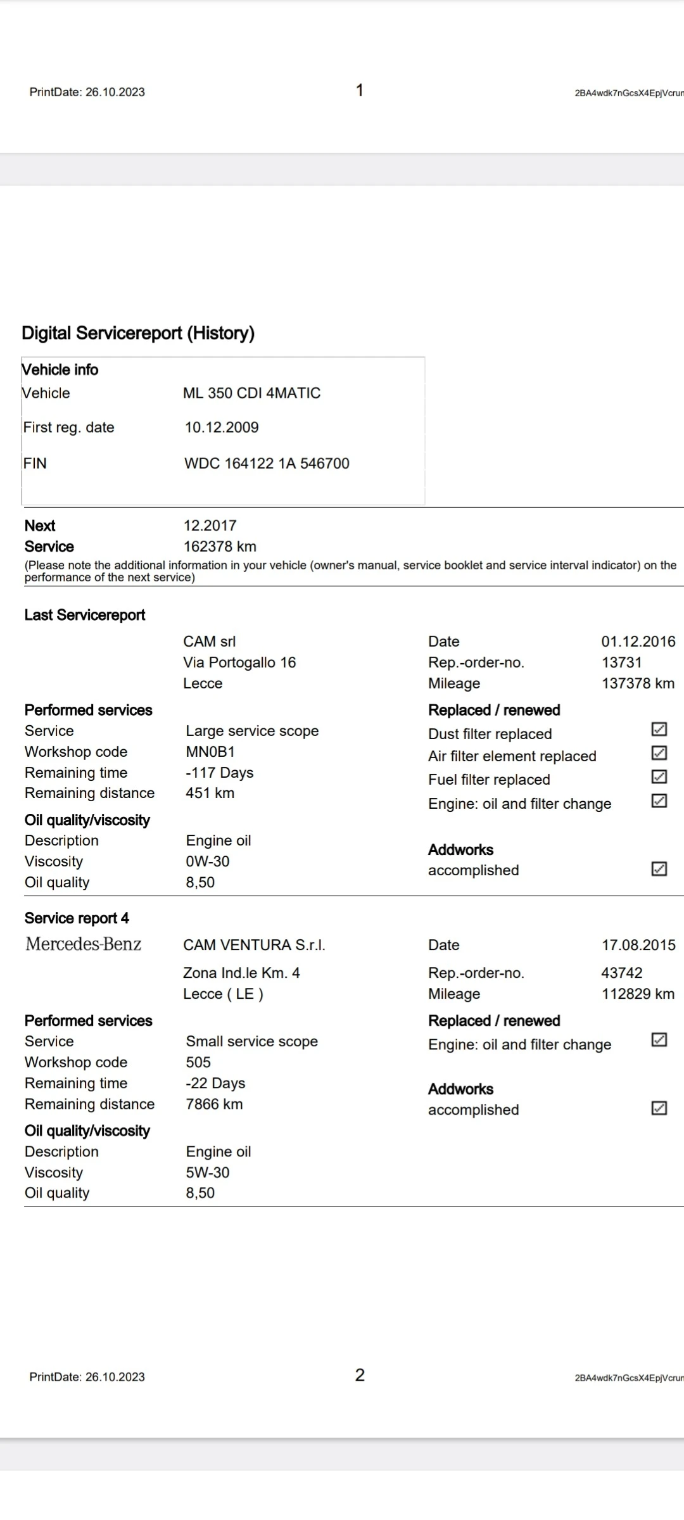This screenshot has width=684, height=1520.
Task: Click the first registration date 10.12.2009
Action: point(222,427)
